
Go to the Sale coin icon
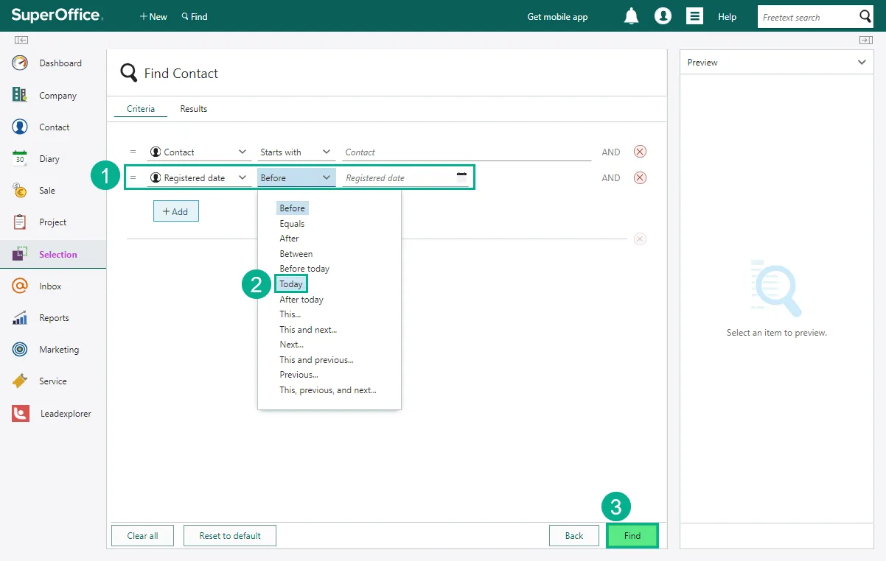[x=20, y=190]
